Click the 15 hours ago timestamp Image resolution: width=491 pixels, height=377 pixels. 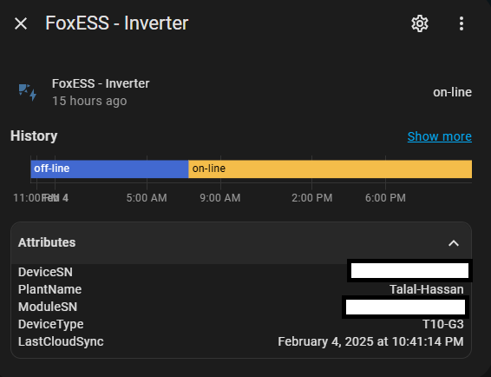[89, 101]
